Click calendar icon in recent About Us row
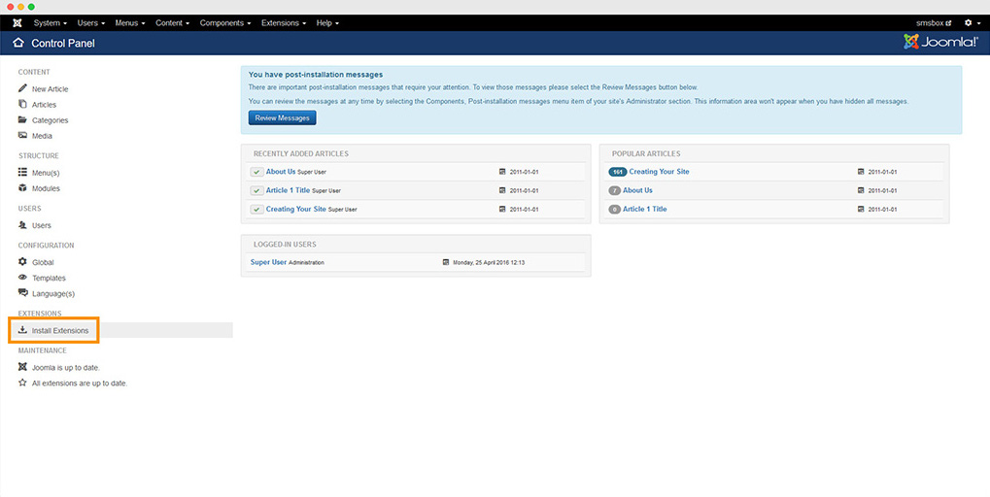Viewport: 990px width, 497px height. pyautogui.click(x=502, y=172)
